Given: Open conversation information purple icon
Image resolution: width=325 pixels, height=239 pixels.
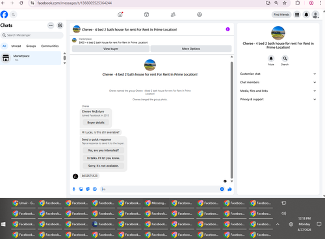Looking at the screenshot, I should pos(227,29).
